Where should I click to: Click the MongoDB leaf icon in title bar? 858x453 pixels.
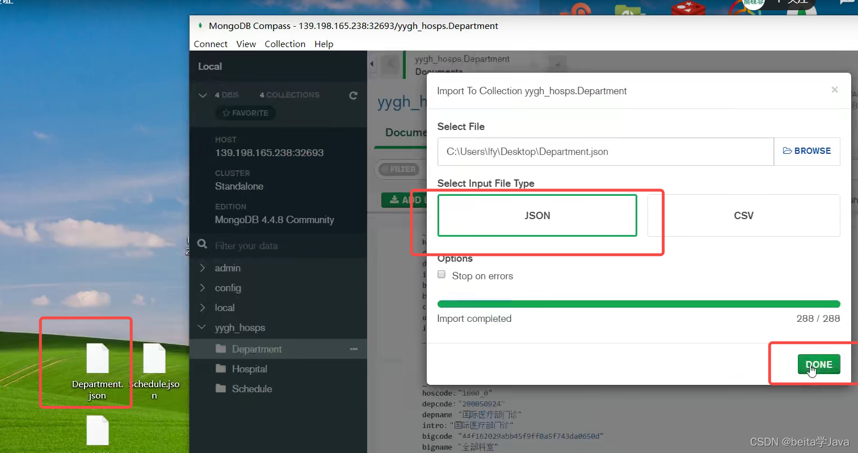(200, 26)
